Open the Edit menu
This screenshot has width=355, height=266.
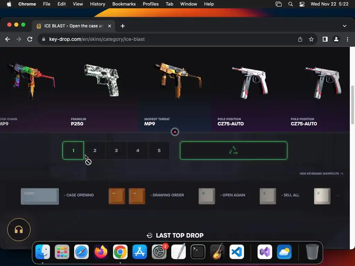tap(61, 4)
